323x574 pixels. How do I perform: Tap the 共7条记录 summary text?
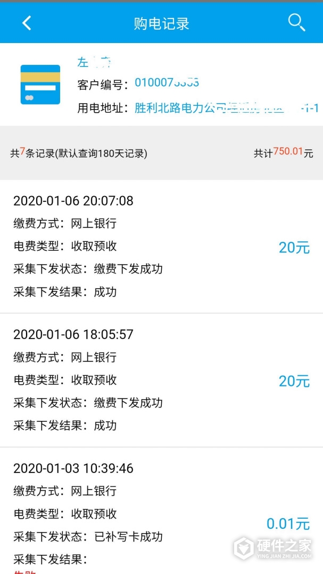coord(79,154)
